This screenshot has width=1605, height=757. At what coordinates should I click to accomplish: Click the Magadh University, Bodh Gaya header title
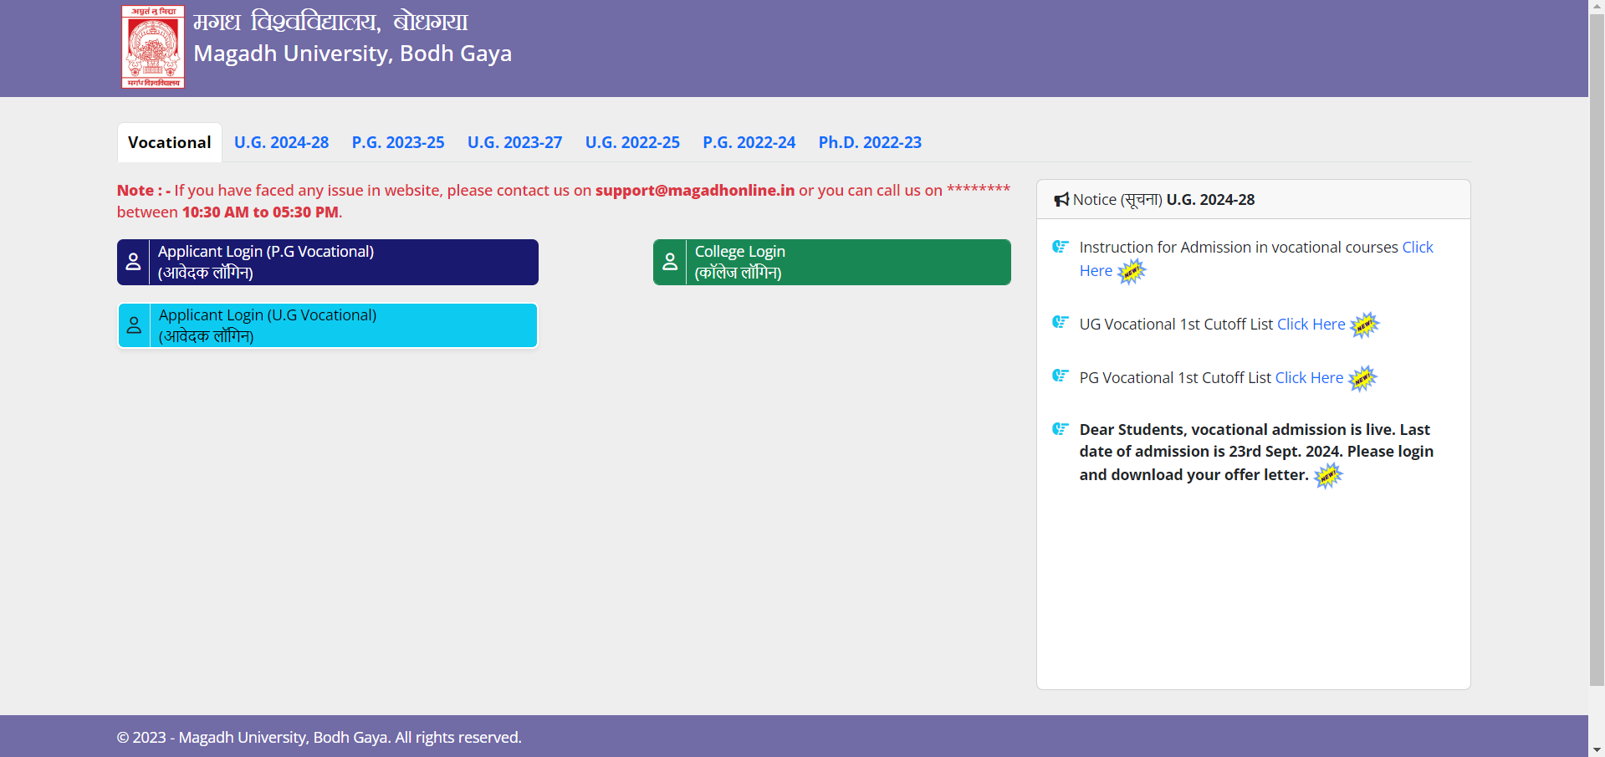[352, 54]
